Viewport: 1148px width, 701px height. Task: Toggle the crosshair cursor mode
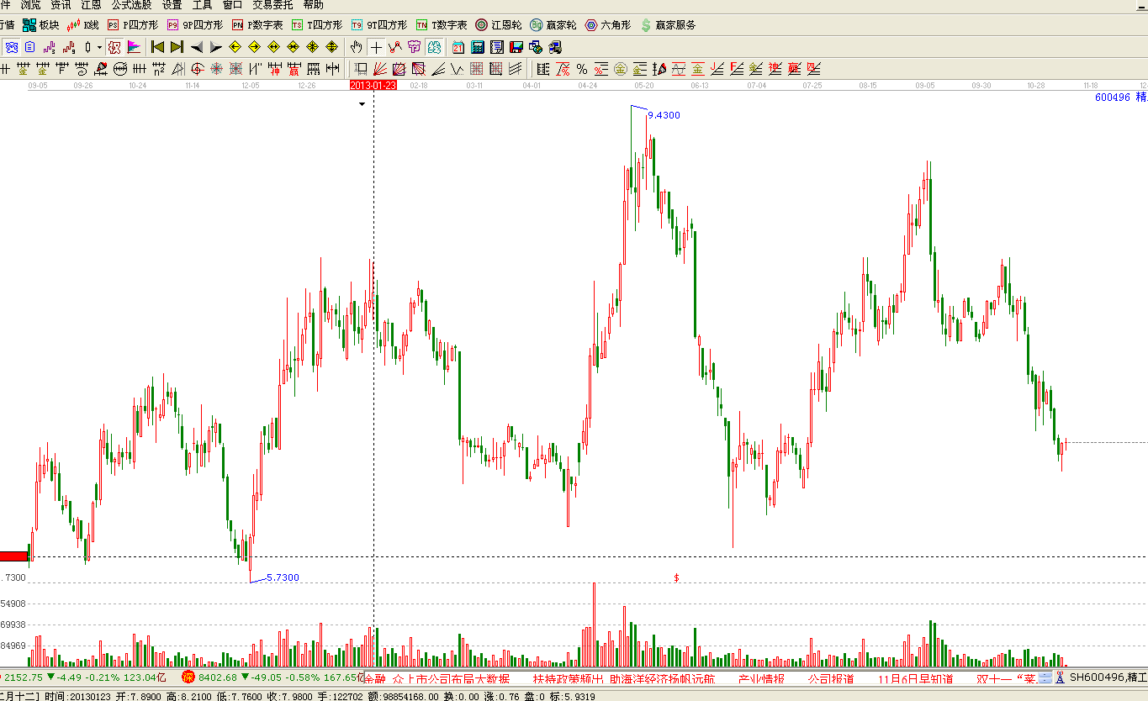[376, 47]
